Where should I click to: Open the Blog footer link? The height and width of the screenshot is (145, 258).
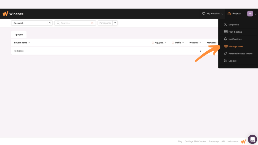pos(180,141)
